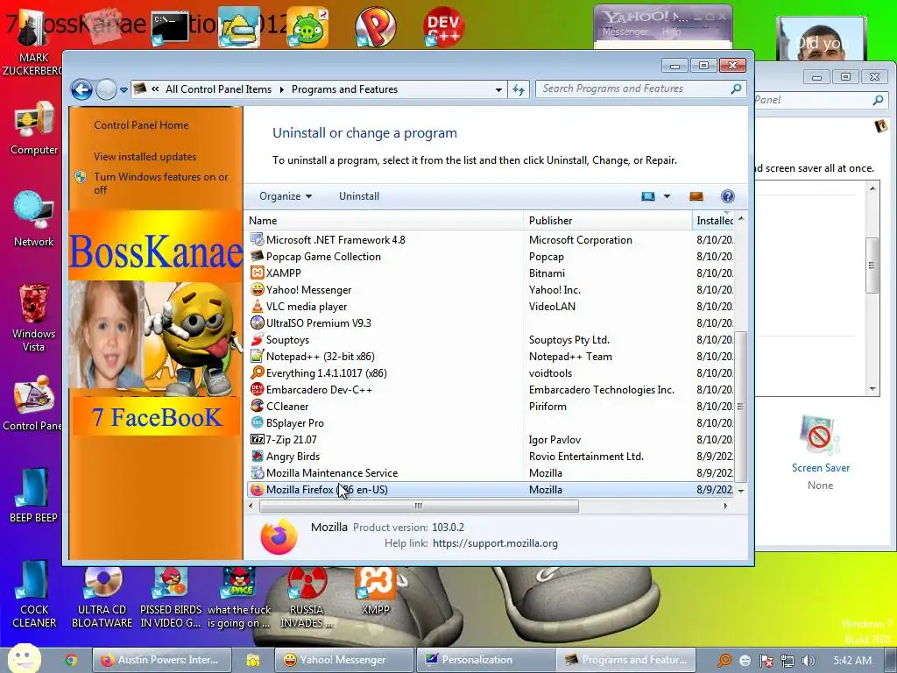Open the Screen Saver link in Personalization window
The image size is (897, 673).
(x=820, y=468)
